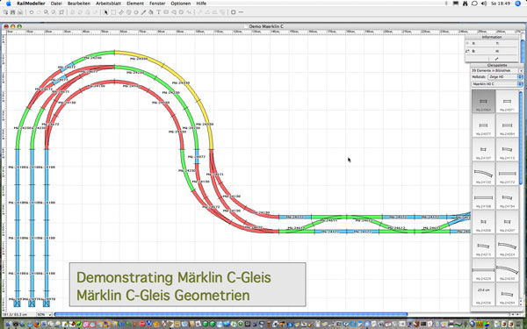The image size is (527, 329).
Task: Open the 60% zoom level dropdown
Action: [45, 315]
